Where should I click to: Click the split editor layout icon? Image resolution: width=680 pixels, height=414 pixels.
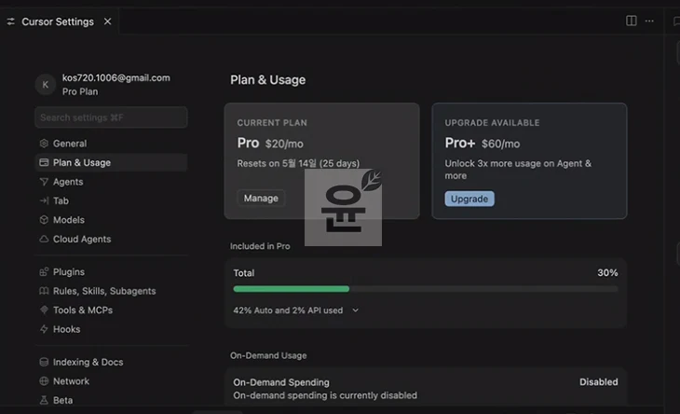[631, 21]
